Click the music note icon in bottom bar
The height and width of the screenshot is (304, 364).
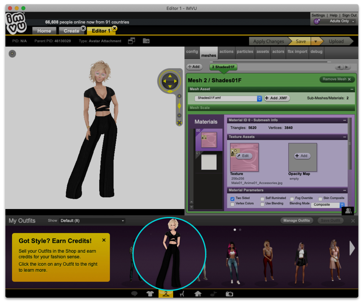pyautogui.click(x=213, y=294)
